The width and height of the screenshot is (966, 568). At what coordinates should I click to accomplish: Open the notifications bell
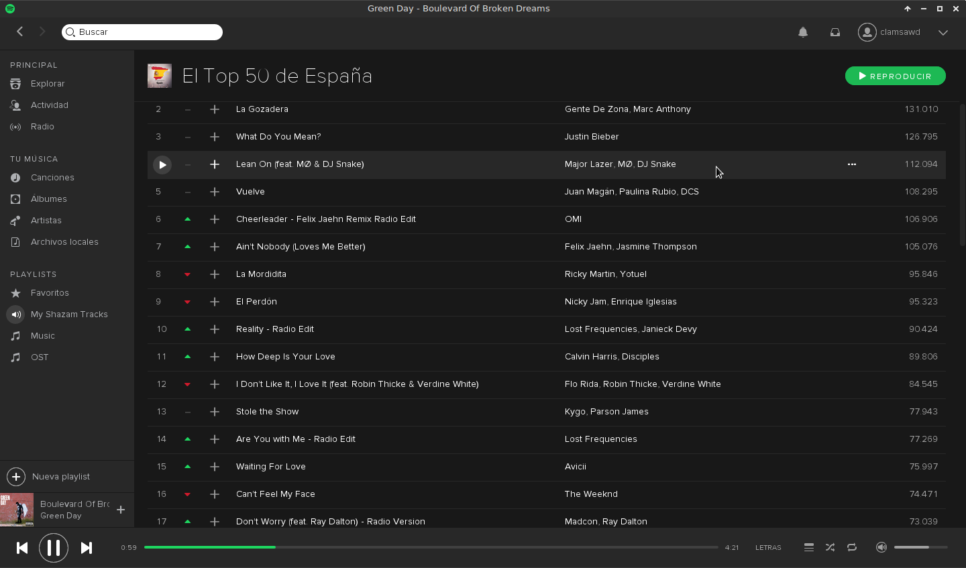(803, 32)
